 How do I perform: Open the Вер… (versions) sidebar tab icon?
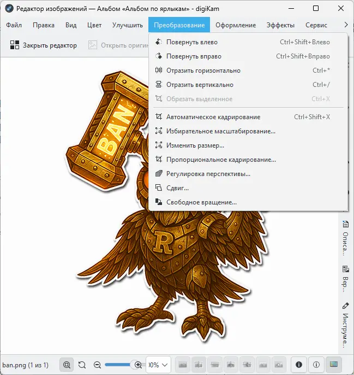tap(345, 269)
